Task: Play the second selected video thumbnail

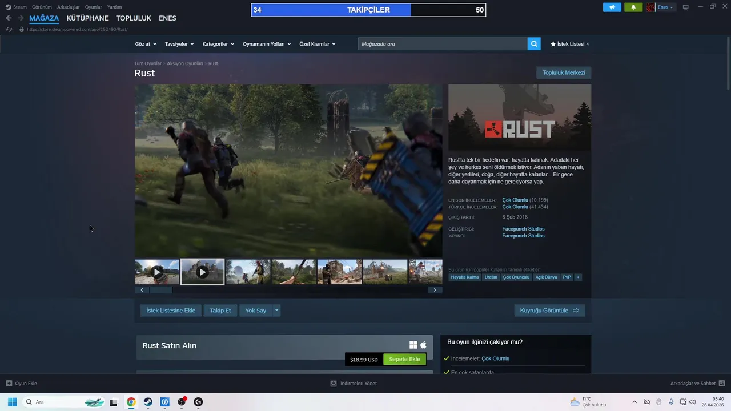Action: click(203, 272)
